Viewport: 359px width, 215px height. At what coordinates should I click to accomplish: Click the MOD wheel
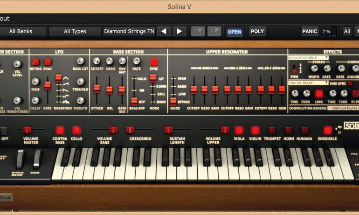tap(37, 160)
